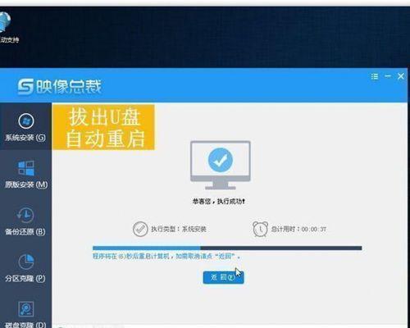The image size is (410, 328).
Task: Click the 拔出U盘 自动重启 yellow banner
Action: tap(103, 127)
